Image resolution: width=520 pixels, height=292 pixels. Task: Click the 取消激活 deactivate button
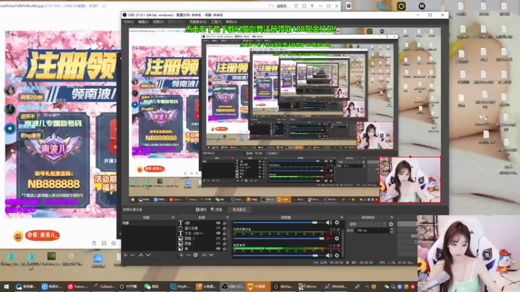pyautogui.click(x=239, y=210)
